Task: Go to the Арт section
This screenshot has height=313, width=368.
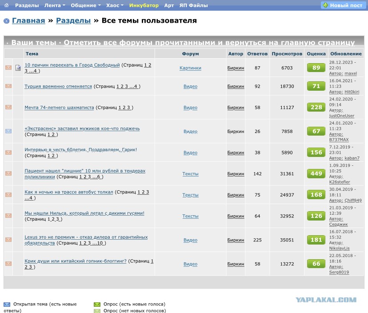Action: [169, 5]
